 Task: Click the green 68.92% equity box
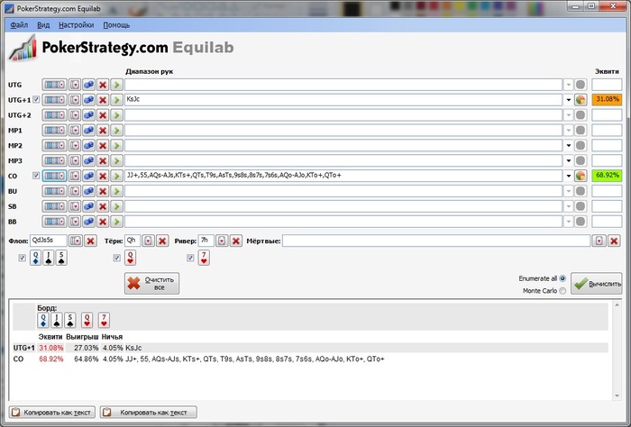point(607,176)
